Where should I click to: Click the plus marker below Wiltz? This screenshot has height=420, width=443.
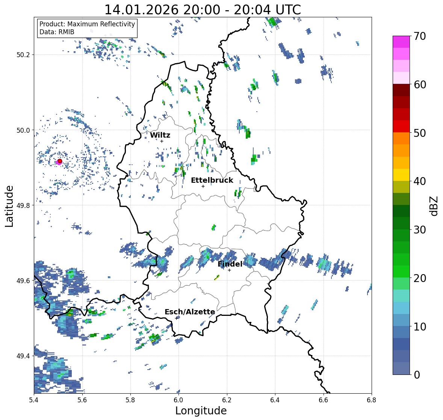pos(162,141)
